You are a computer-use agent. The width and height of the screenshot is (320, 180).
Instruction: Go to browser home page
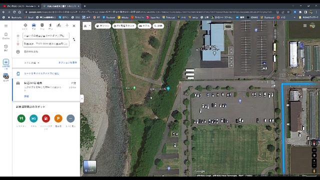pyautogui.click(x=19, y=12)
